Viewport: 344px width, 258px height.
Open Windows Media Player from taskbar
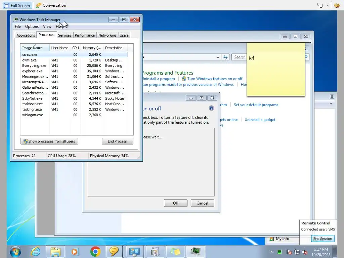tap(75, 251)
